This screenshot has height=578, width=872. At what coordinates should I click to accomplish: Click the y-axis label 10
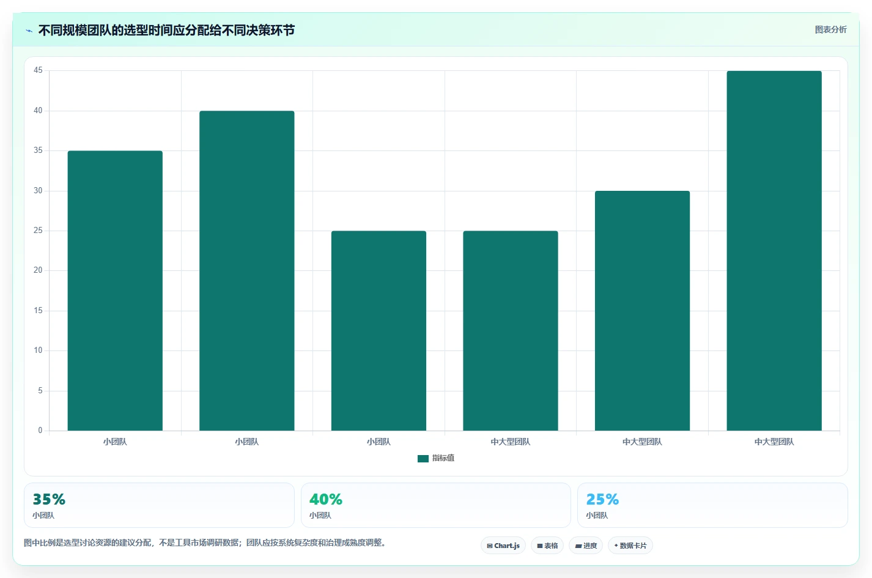(38, 350)
